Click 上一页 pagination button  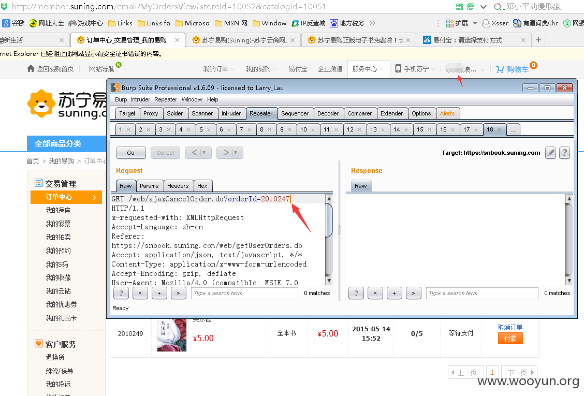[465, 372]
